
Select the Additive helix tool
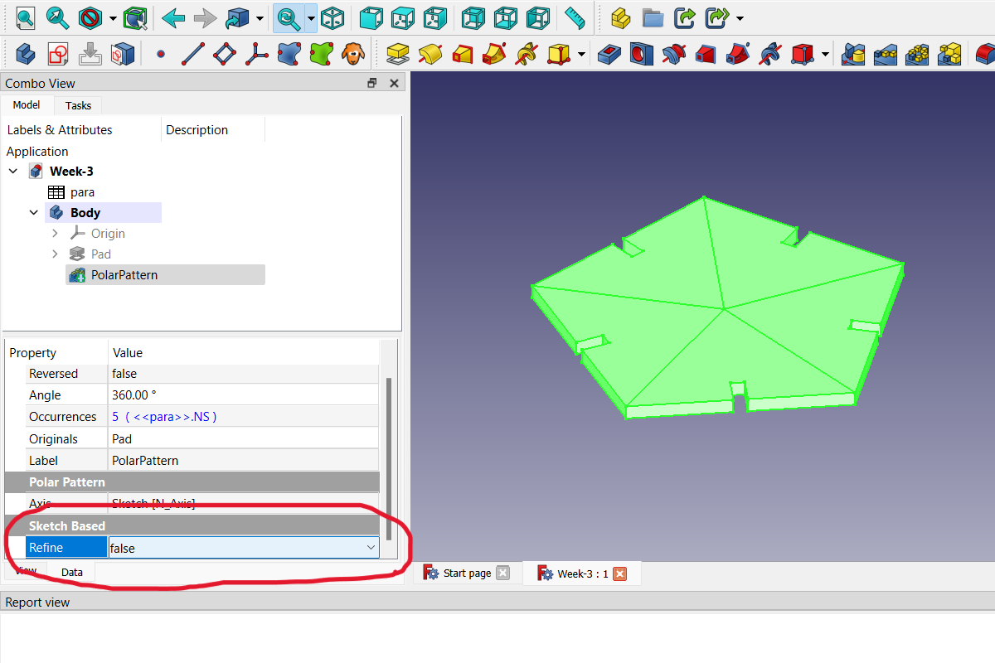tap(527, 55)
